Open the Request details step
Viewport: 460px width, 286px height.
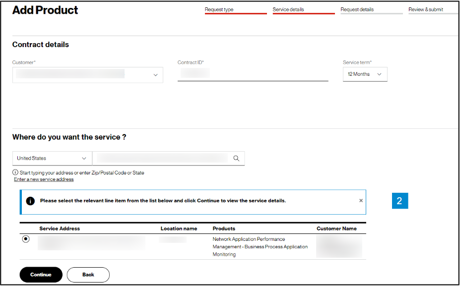pyautogui.click(x=357, y=9)
